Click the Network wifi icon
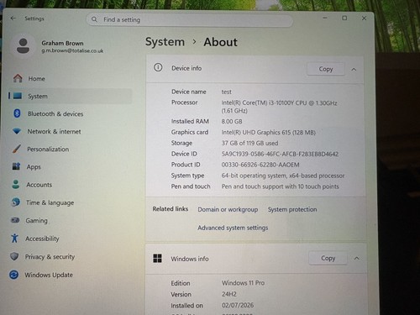The width and height of the screenshot is (420, 315). pyautogui.click(x=17, y=131)
